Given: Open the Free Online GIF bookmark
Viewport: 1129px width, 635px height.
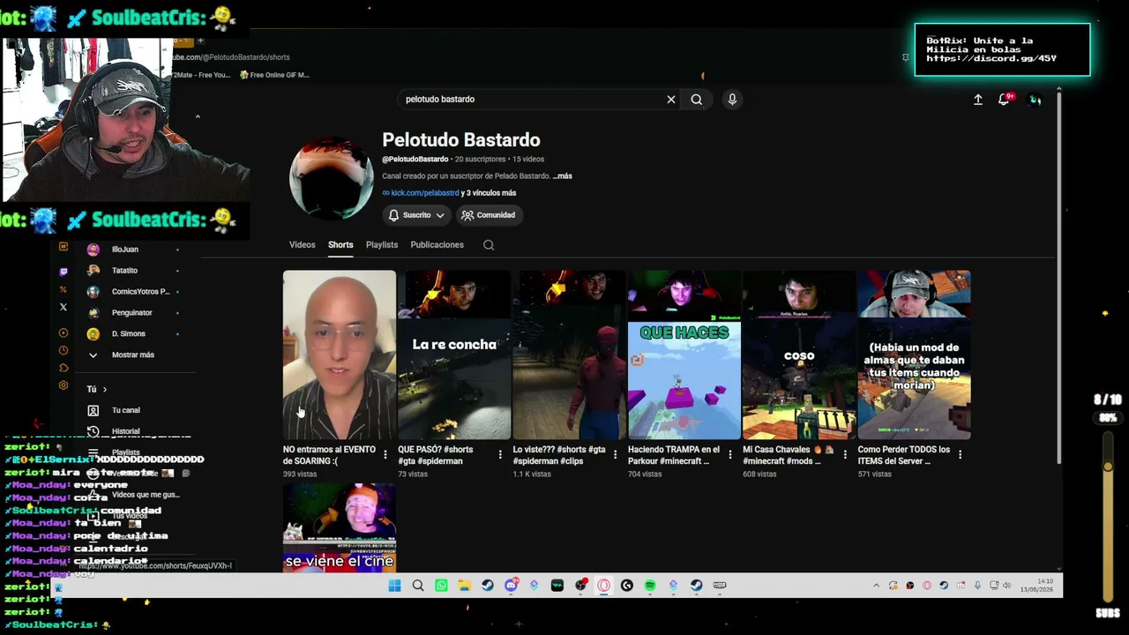Looking at the screenshot, I should pos(274,75).
